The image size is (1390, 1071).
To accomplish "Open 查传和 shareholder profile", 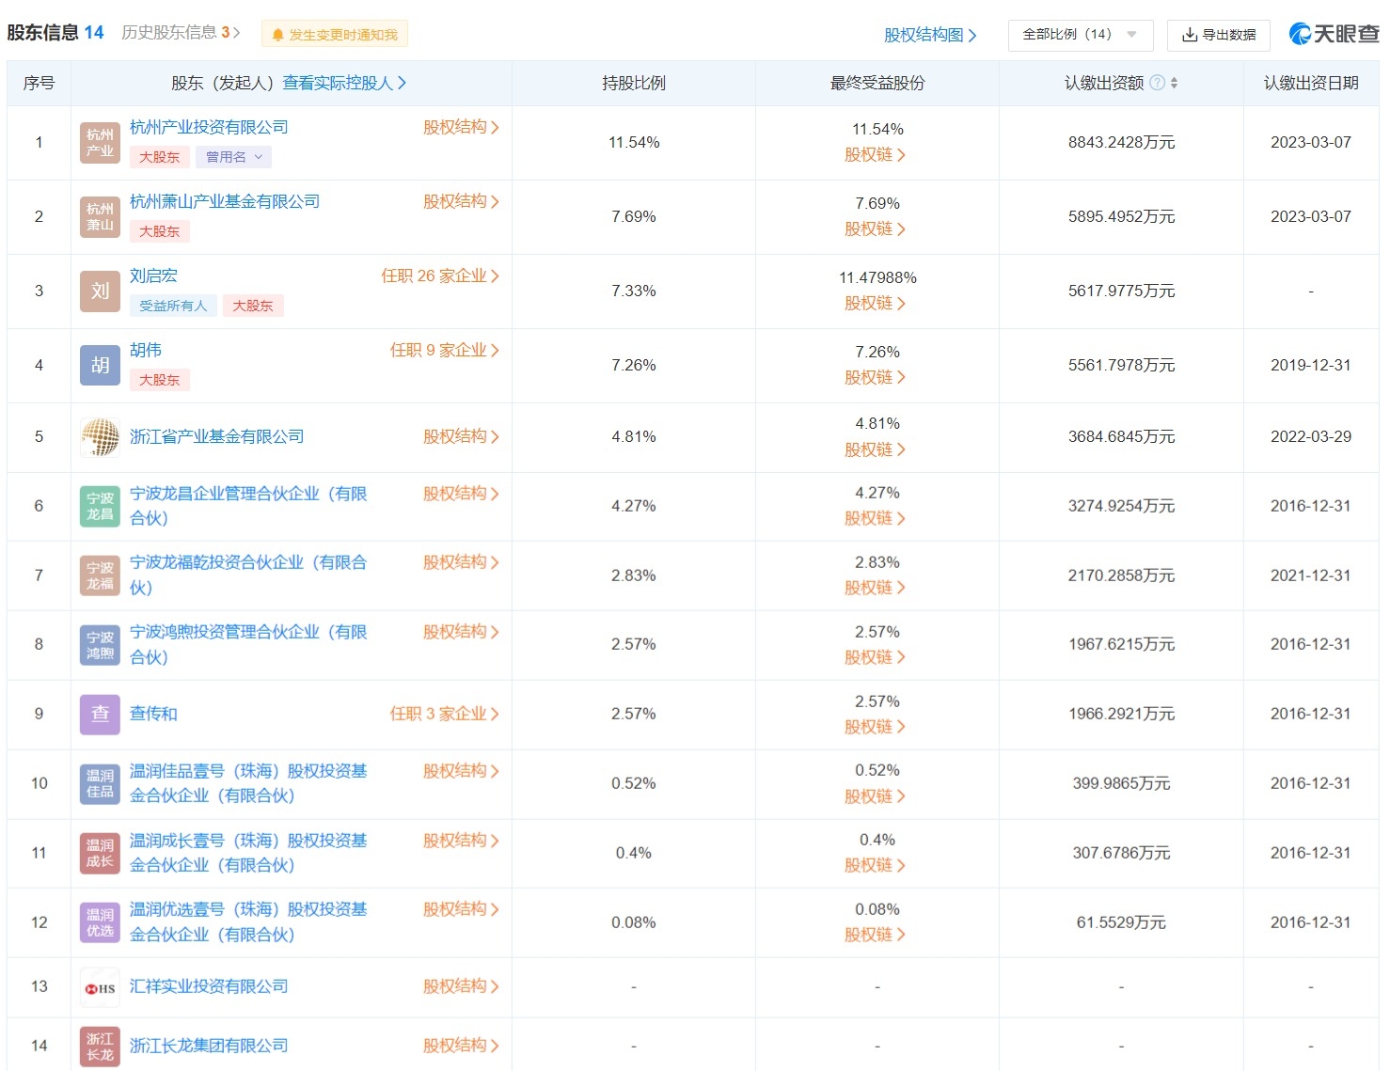I will (x=153, y=714).
